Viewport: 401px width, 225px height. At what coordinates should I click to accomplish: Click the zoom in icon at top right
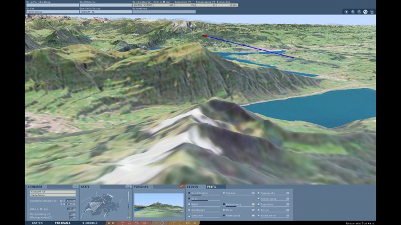point(353,12)
